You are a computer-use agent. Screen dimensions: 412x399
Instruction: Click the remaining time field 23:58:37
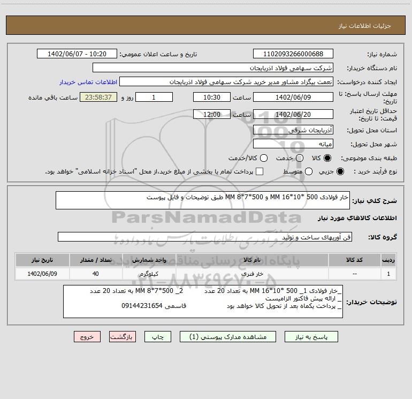pos(98,97)
